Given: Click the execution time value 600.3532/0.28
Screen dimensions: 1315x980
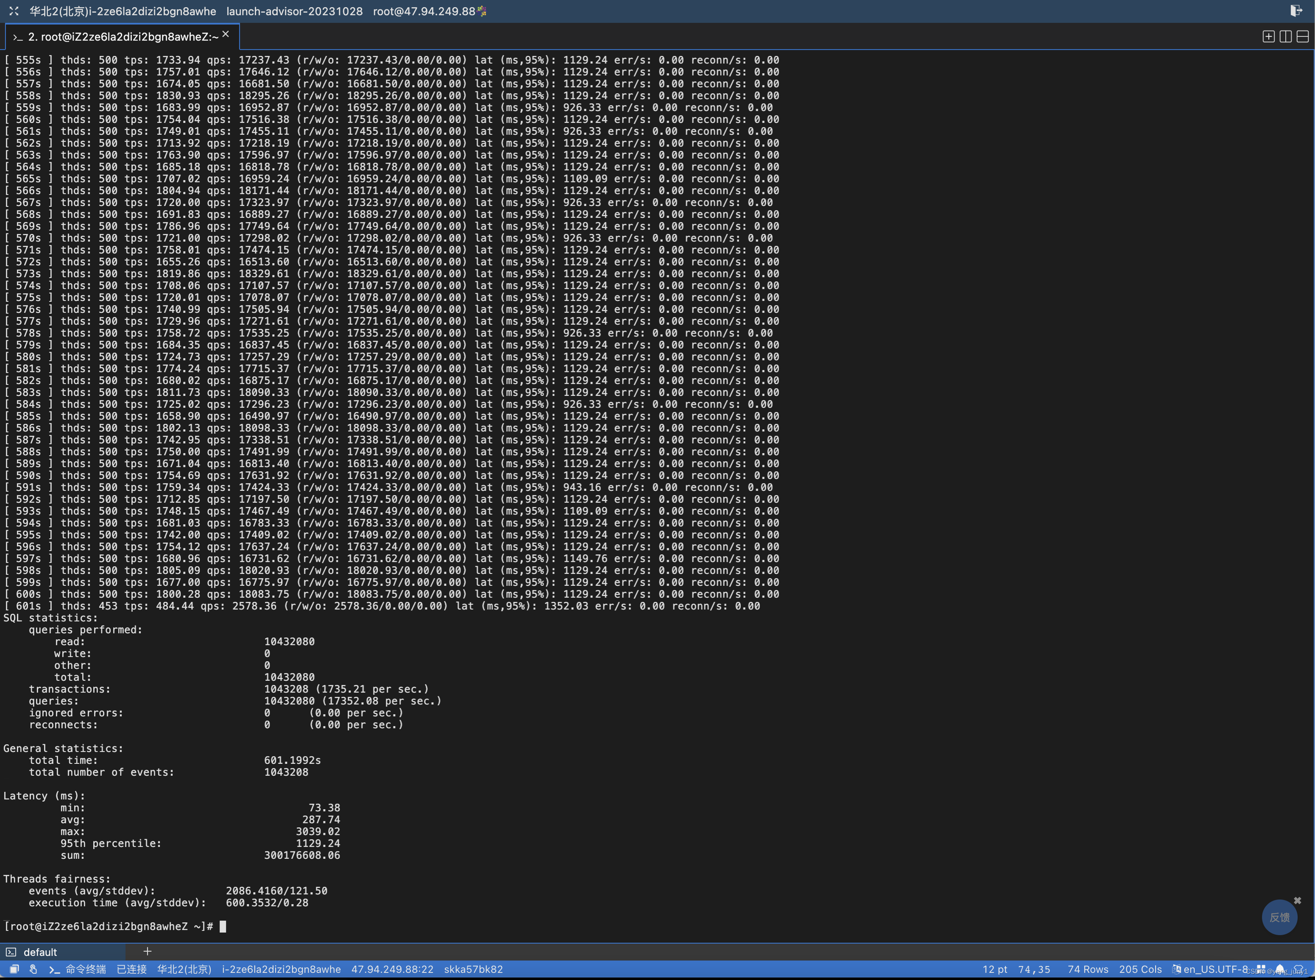Looking at the screenshot, I should [267, 902].
